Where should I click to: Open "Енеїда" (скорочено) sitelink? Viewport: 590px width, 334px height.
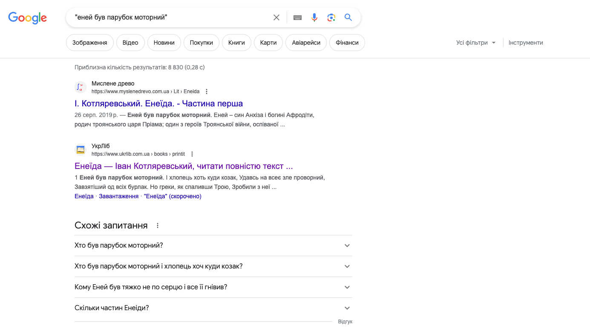click(x=173, y=196)
